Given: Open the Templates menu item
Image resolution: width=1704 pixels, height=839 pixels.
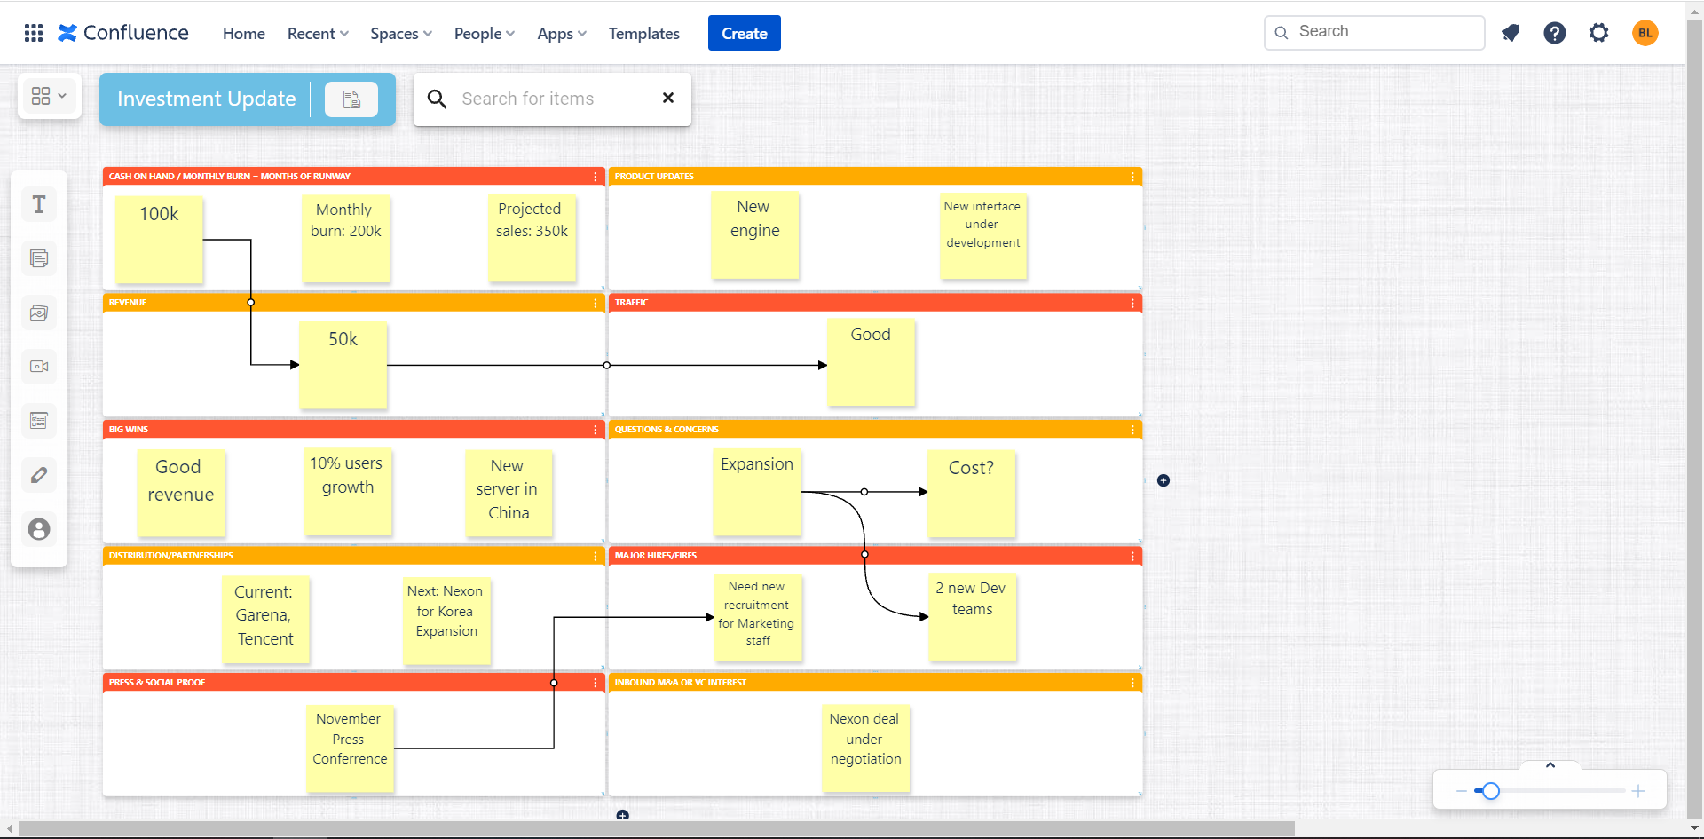Looking at the screenshot, I should [x=643, y=33].
